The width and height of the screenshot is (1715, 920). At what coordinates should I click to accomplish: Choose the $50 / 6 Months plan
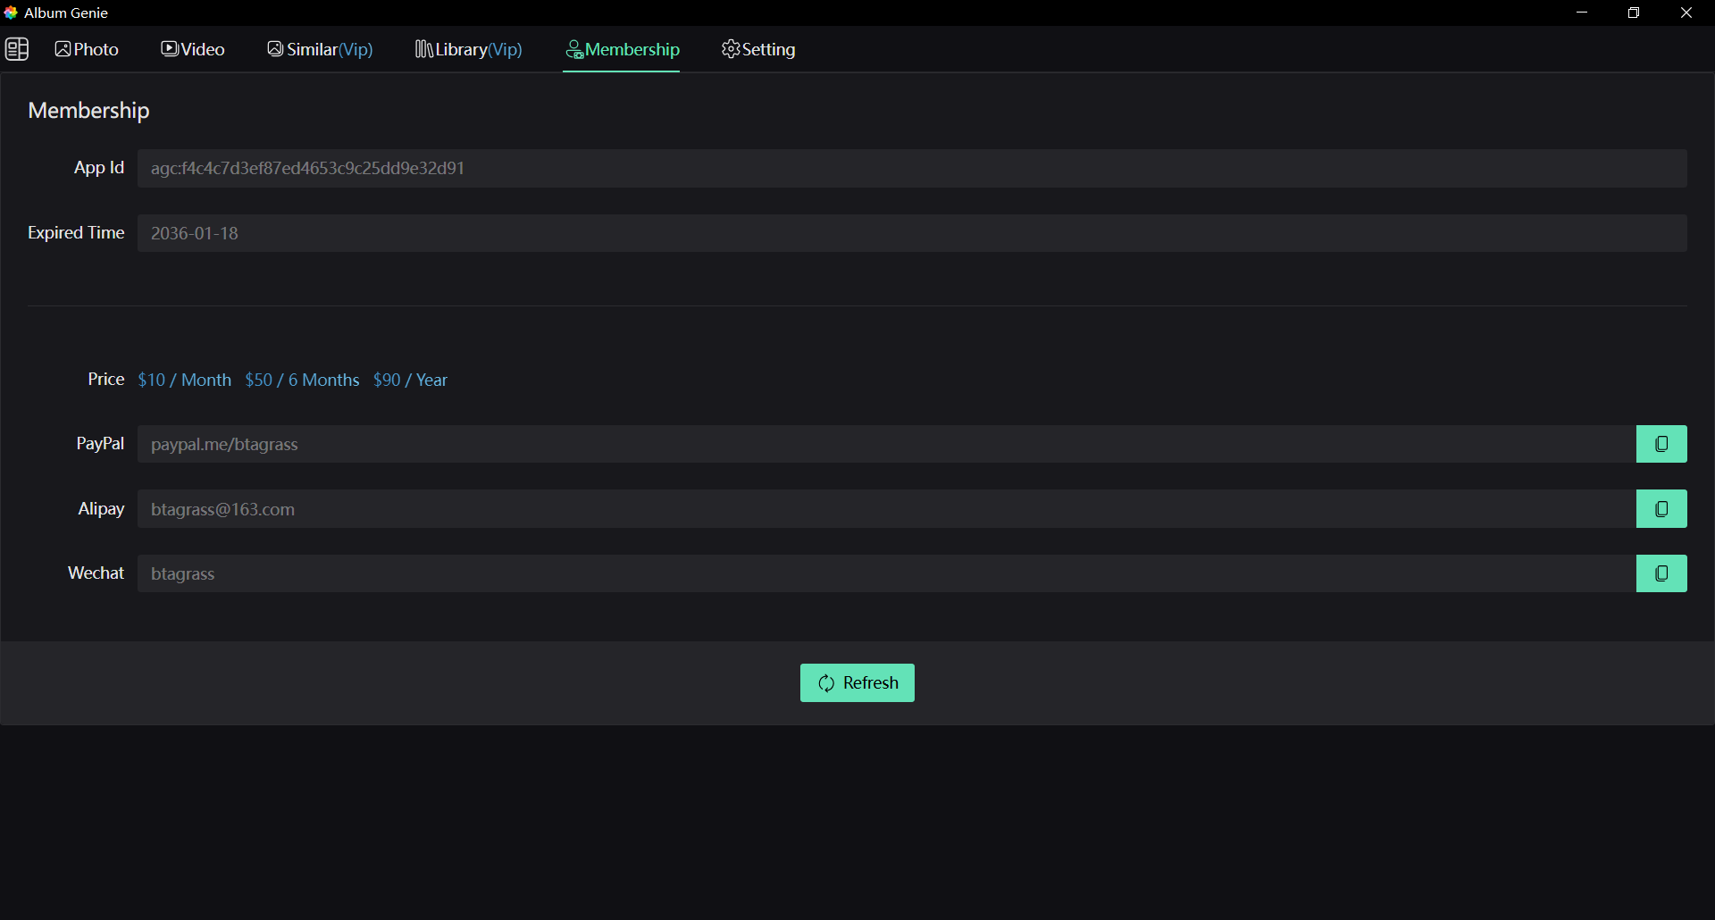pyautogui.click(x=301, y=380)
